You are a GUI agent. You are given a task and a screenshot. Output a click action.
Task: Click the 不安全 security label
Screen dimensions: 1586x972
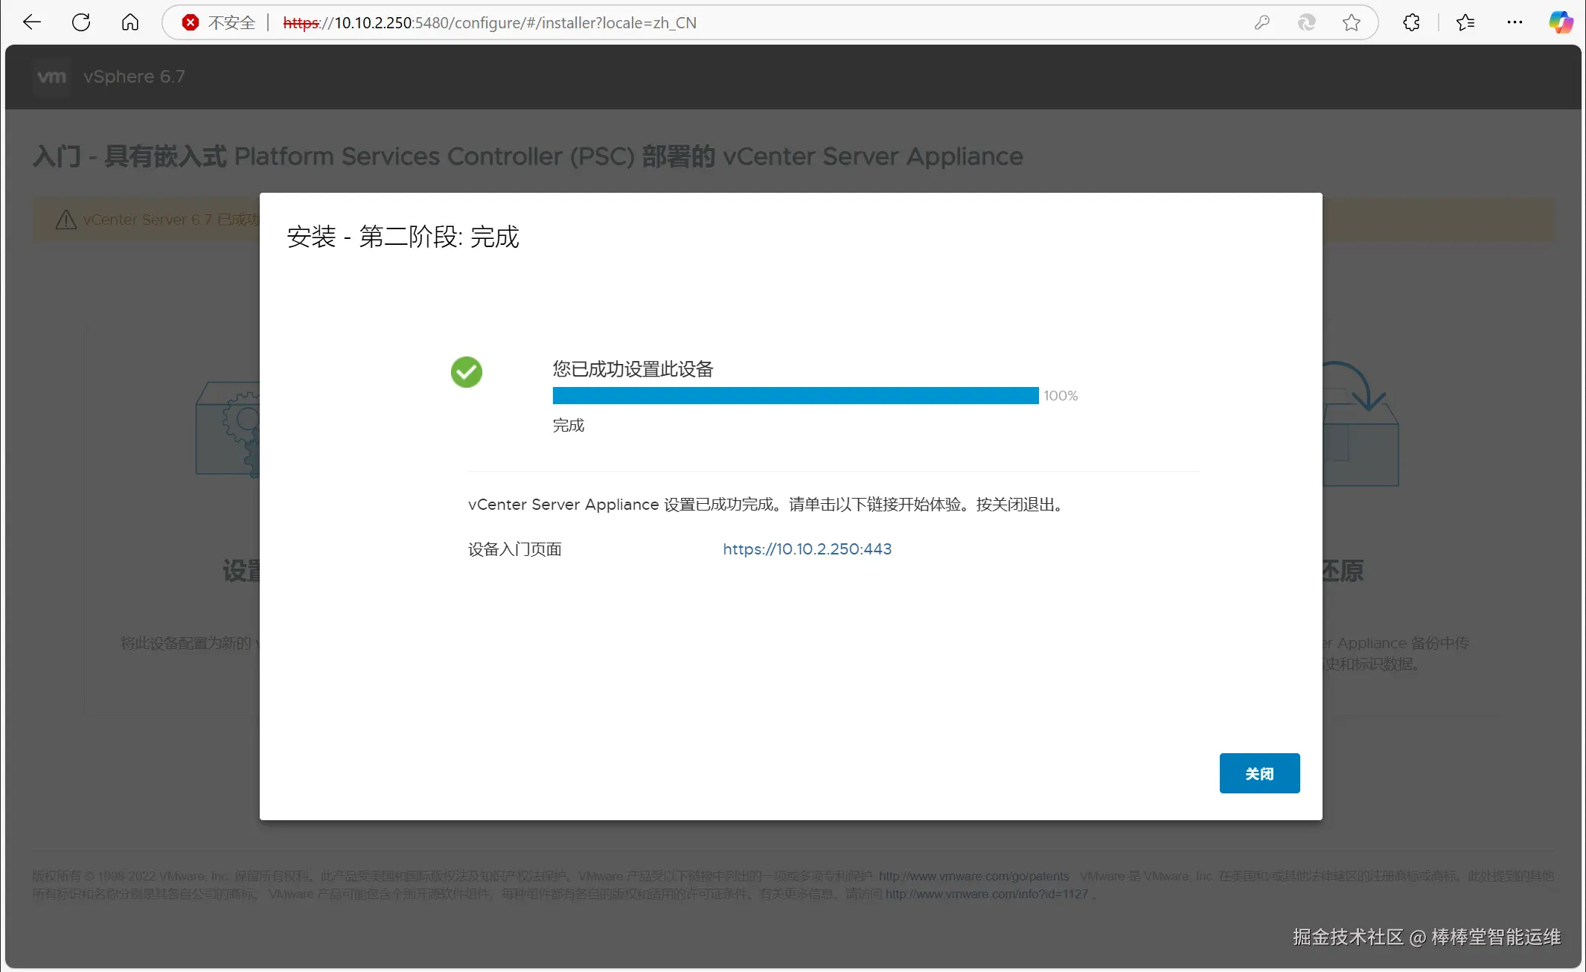[231, 22]
